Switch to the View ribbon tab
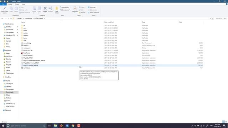The height and width of the screenshot is (128, 228). coord(24,4)
